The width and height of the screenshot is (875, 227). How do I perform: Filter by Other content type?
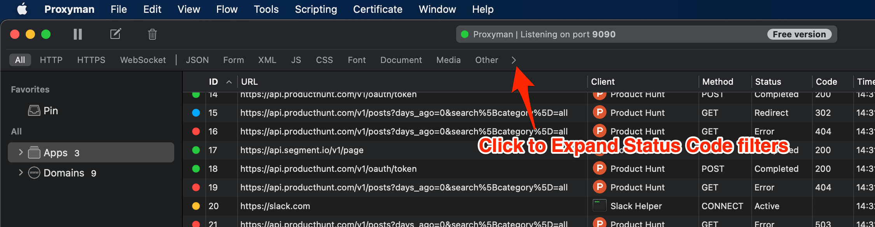(486, 60)
